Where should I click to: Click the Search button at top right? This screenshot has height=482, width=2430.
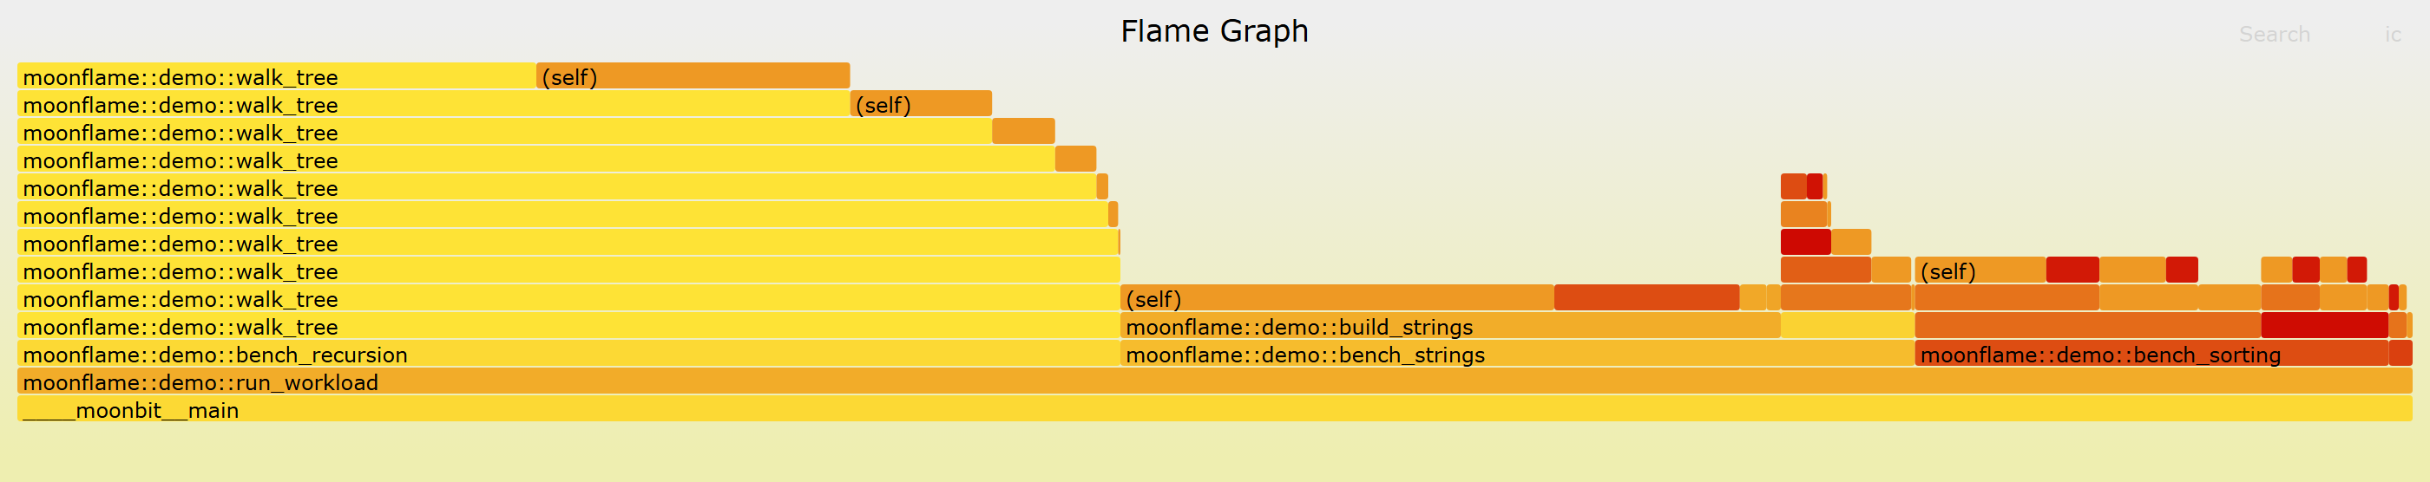coord(2274,34)
